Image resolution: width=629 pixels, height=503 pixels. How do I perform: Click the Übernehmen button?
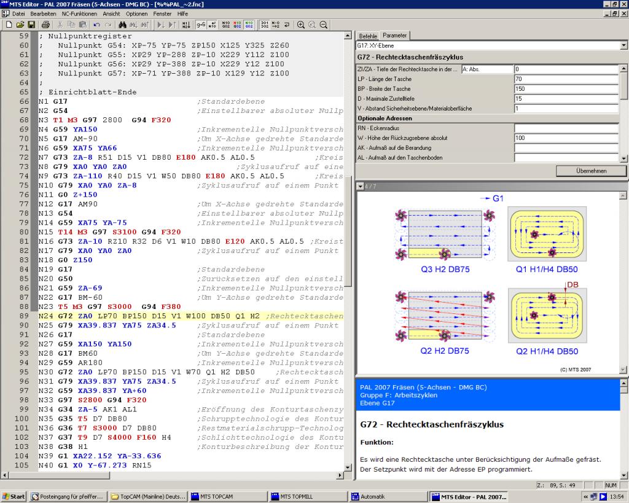click(x=591, y=171)
